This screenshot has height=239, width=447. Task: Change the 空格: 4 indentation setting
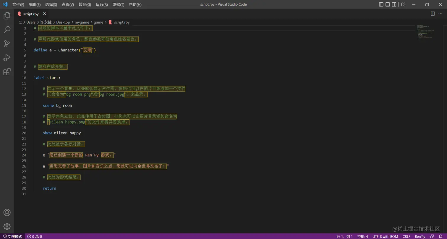point(362,236)
